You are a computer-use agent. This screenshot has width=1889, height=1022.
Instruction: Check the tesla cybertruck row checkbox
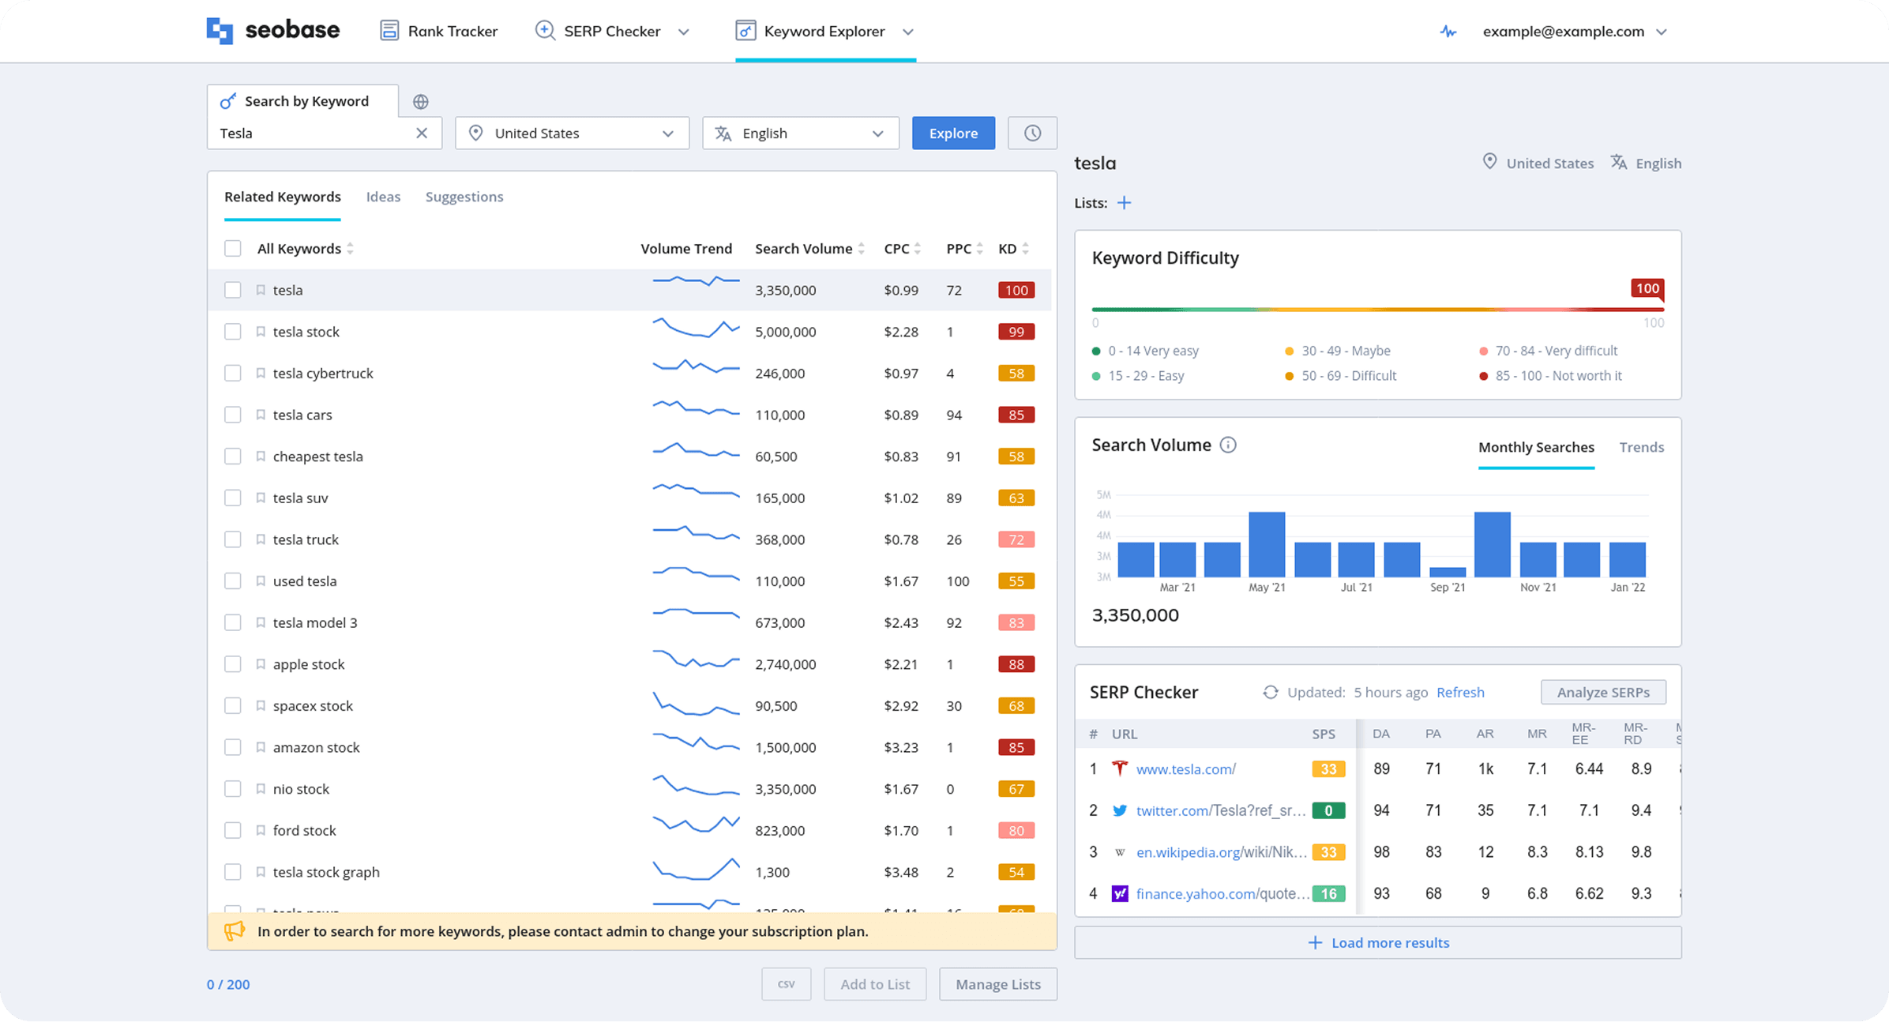point(232,373)
